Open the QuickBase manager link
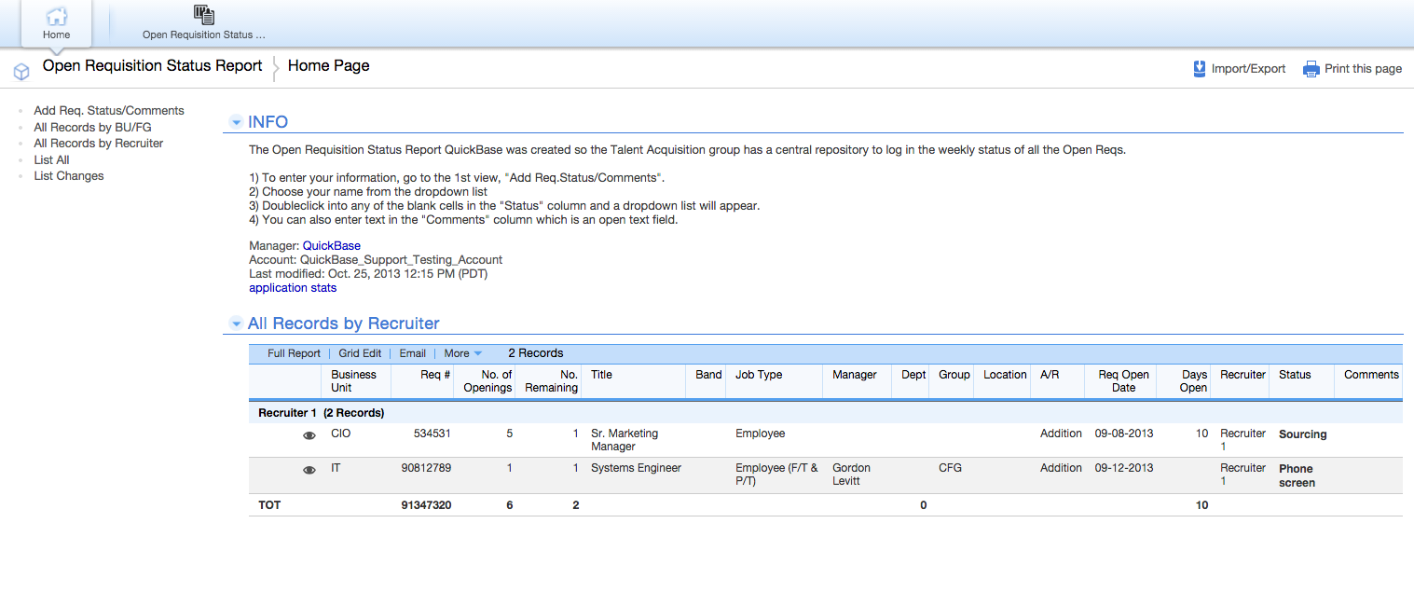This screenshot has height=592, width=1414. coord(332,246)
